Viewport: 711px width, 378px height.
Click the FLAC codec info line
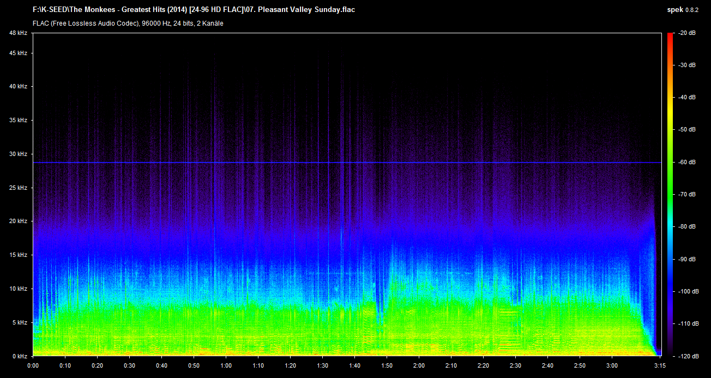128,23
